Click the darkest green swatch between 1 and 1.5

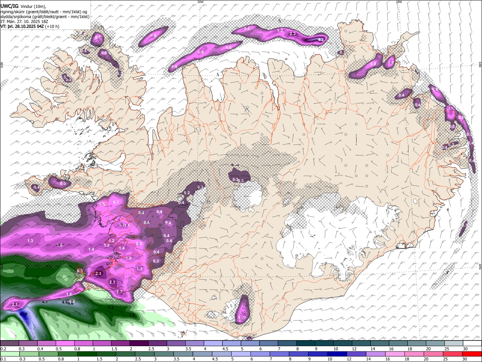pyautogui.click(x=87, y=354)
